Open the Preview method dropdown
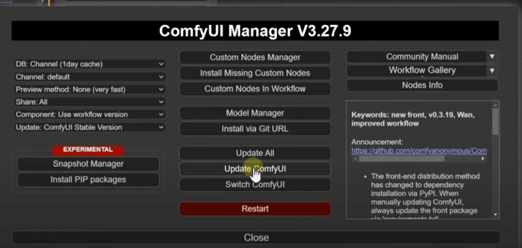522x248 pixels. point(90,89)
